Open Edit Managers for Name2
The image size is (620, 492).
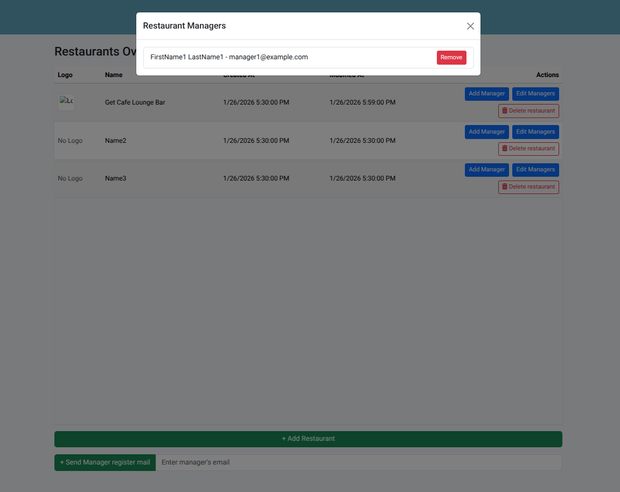click(535, 132)
